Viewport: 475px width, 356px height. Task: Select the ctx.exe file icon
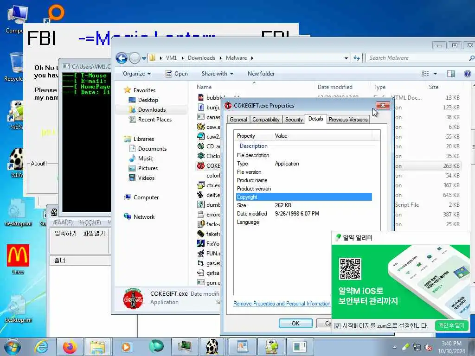point(200,185)
